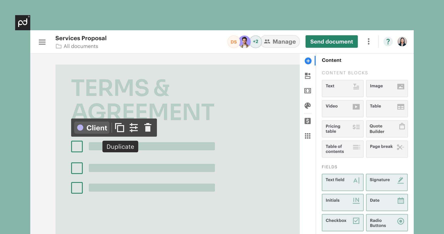
Task: Select the variables panel icon
Action: pyautogui.click(x=308, y=91)
